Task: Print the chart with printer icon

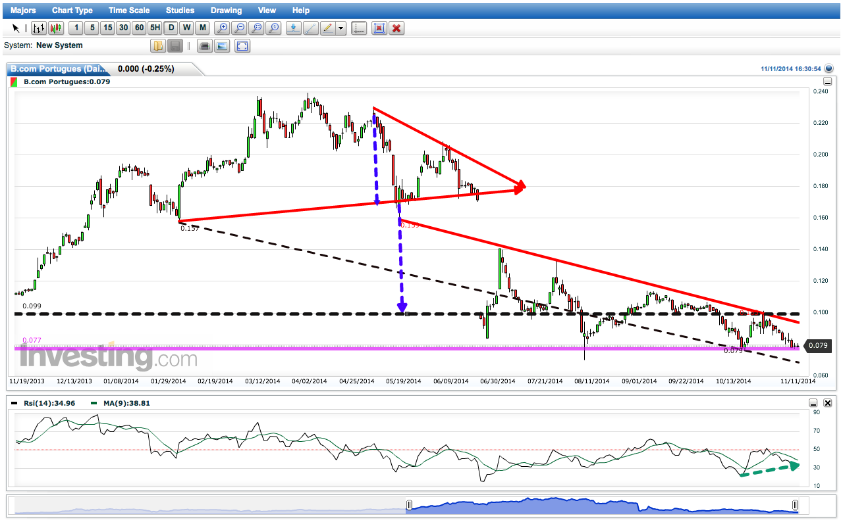Action: coord(204,45)
